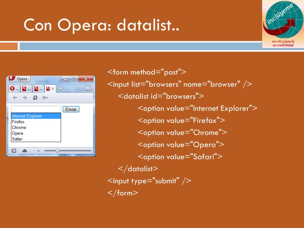Click the Enviar submit button
Screen dimensions: 304x228
71,109
